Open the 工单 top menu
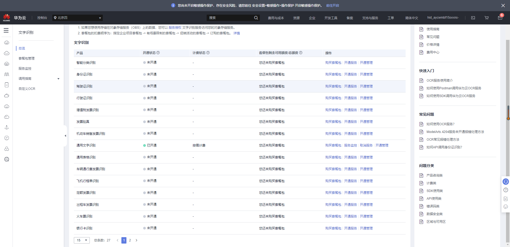 pos(390,18)
